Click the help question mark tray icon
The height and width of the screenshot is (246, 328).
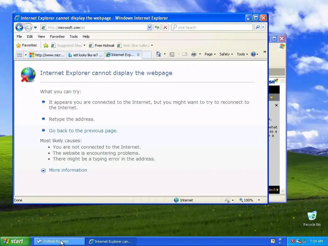(x=273, y=241)
